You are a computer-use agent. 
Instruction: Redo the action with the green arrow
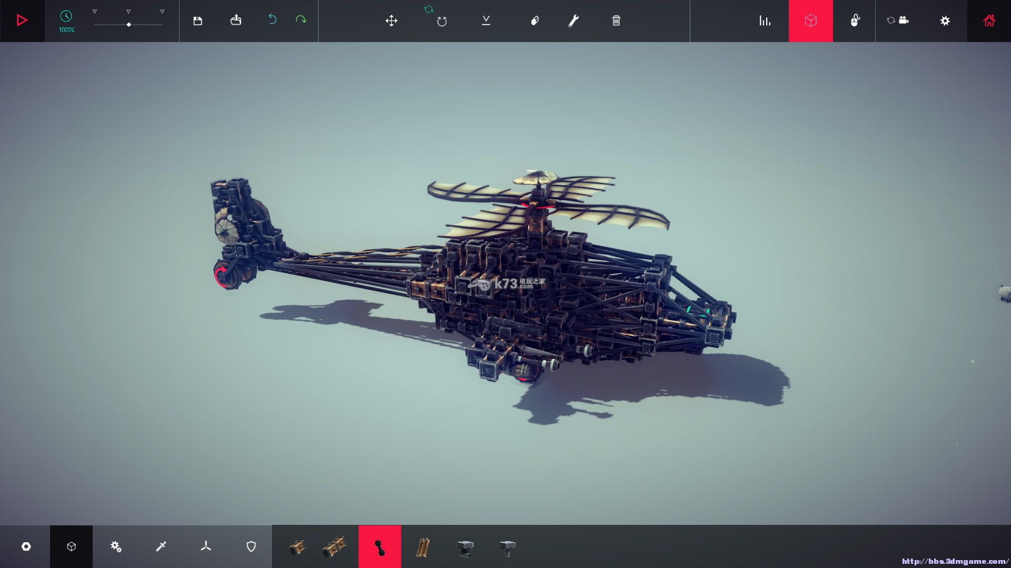click(x=301, y=19)
